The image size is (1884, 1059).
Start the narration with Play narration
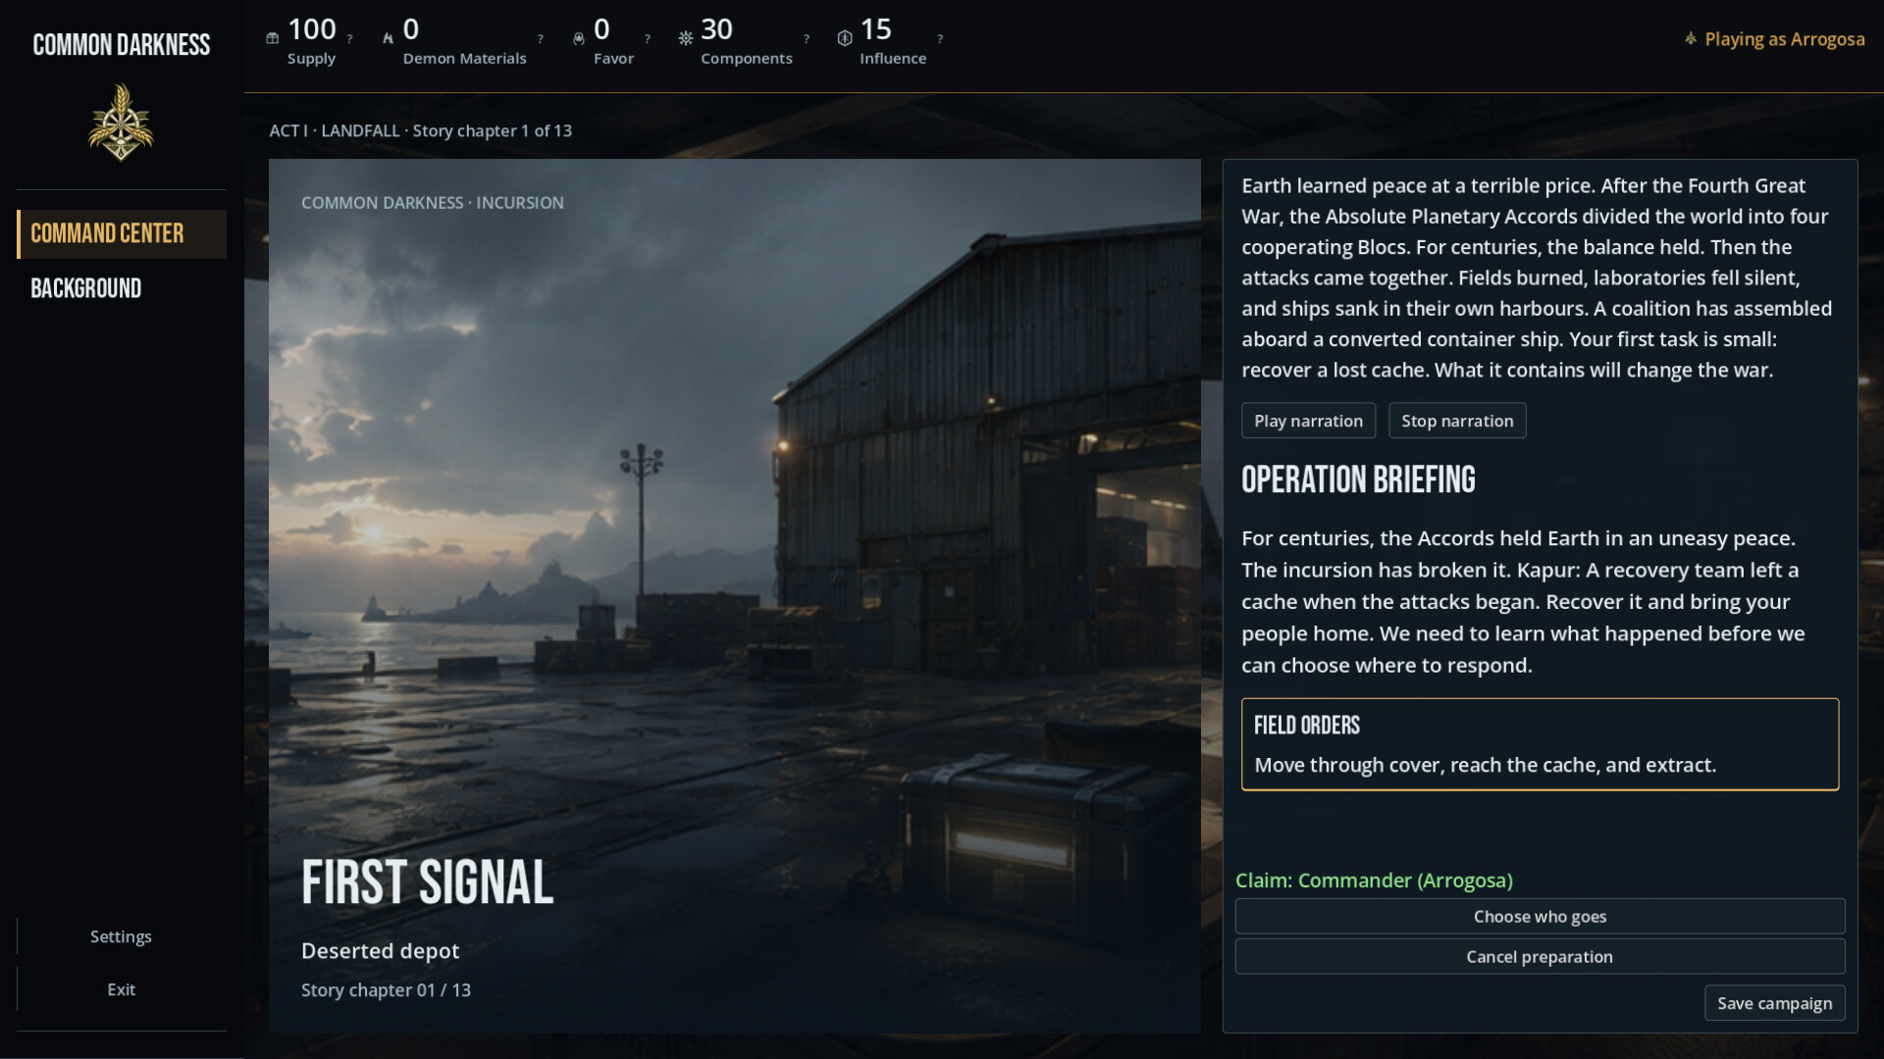[1308, 421]
